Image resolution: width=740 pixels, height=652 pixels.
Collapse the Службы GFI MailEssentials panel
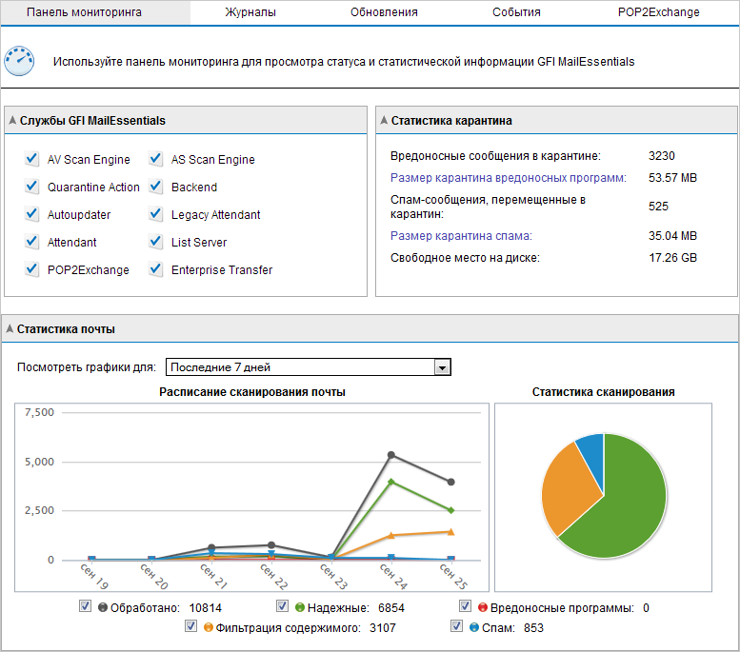pyautogui.click(x=12, y=120)
